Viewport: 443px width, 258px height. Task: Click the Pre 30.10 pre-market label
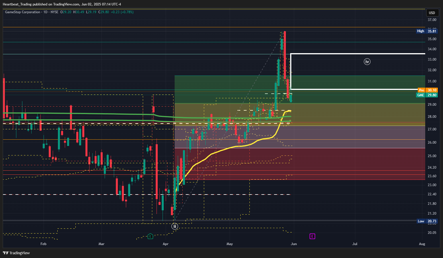point(428,90)
